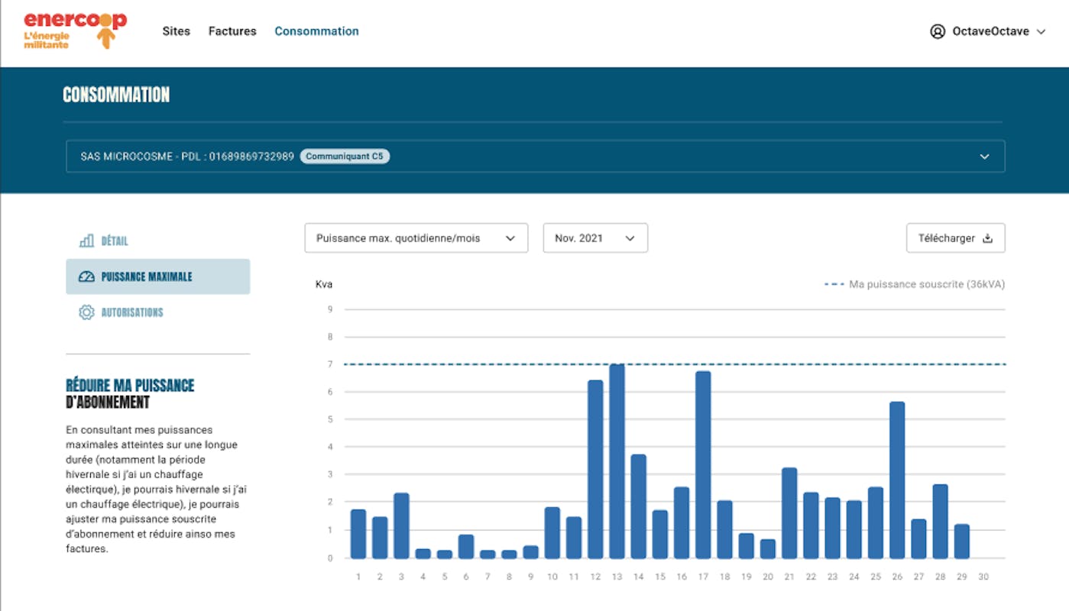
Task: Click the bar for day 18
Action: click(x=724, y=529)
